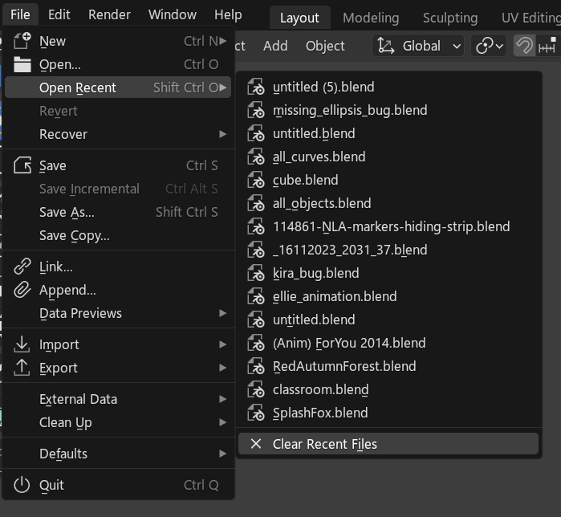Click the blend file icon beside SplashFox.blend

click(x=256, y=413)
